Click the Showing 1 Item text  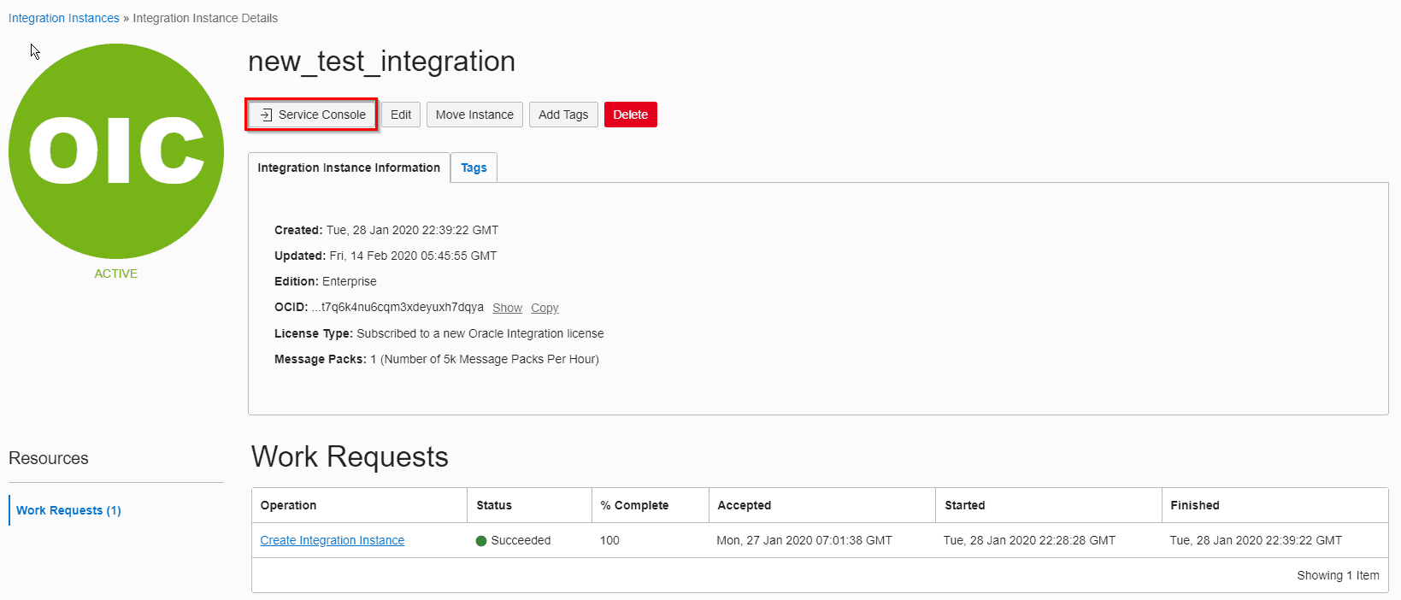point(1338,575)
